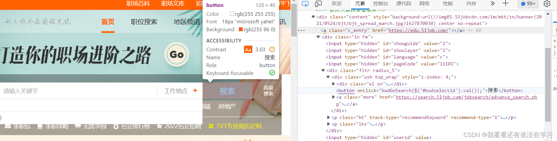Open 职位搜索 in the site navigation
Screen dimensions: 557x141
click(x=144, y=22)
